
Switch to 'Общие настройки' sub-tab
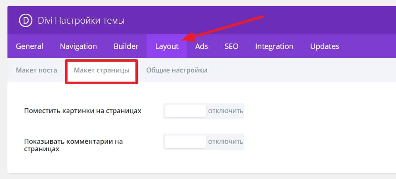coord(176,70)
